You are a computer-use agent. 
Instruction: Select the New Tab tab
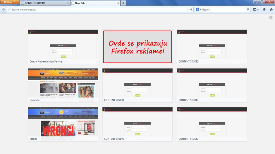pos(94,3)
